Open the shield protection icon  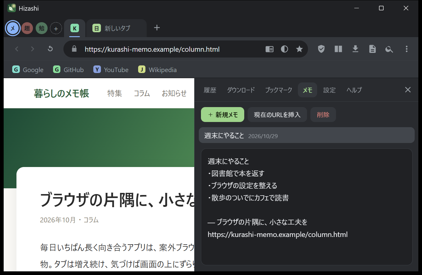(x=321, y=49)
